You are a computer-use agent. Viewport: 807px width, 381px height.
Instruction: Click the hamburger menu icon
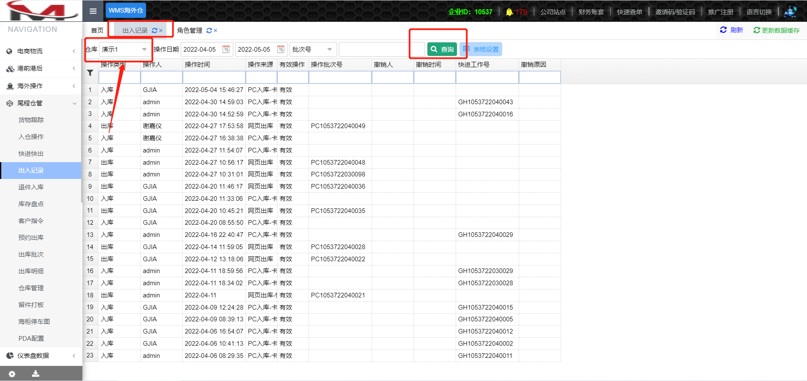click(93, 11)
